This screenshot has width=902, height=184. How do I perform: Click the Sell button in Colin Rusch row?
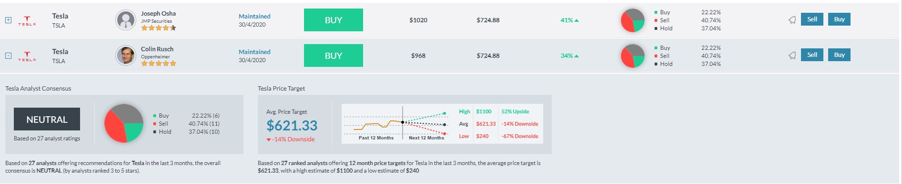click(x=812, y=55)
